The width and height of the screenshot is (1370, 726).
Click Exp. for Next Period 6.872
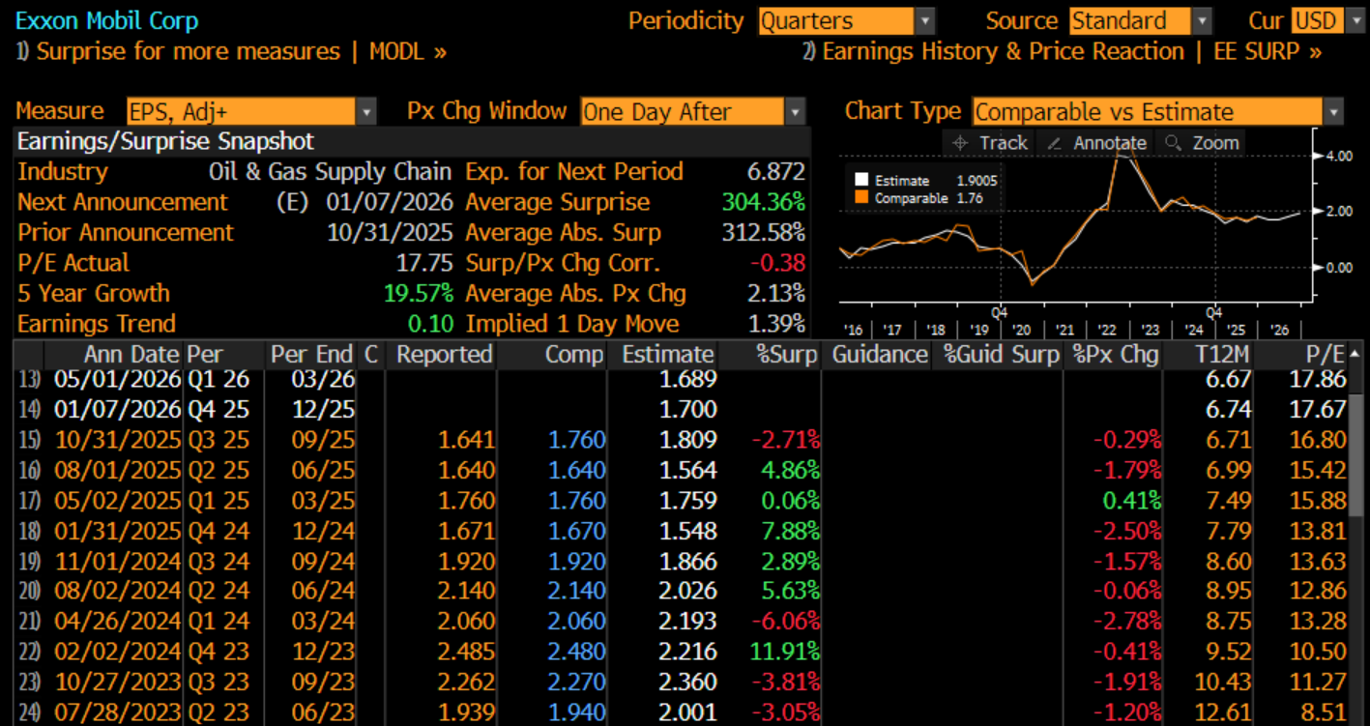click(x=775, y=172)
